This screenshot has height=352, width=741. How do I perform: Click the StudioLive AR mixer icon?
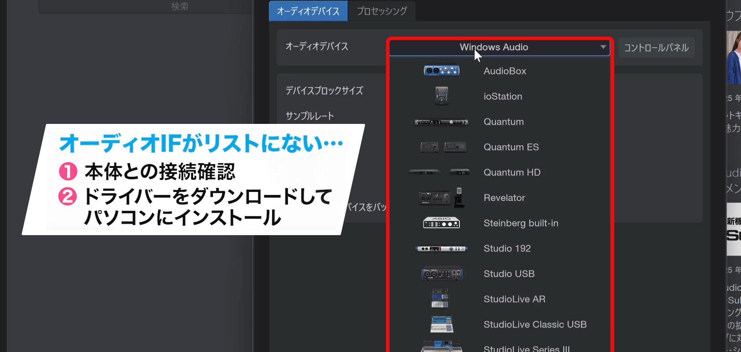(x=440, y=298)
